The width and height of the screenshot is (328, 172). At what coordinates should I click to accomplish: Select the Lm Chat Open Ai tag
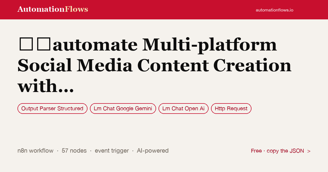tap(183, 108)
